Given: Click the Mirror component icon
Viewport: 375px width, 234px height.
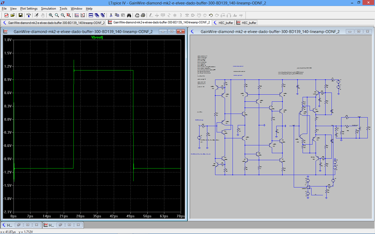Looking at the screenshot, I should (x=229, y=15).
